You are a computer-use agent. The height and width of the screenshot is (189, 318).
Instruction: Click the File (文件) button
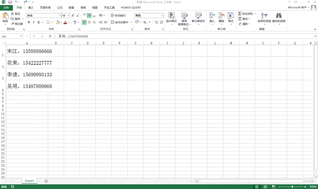(x=6, y=8)
